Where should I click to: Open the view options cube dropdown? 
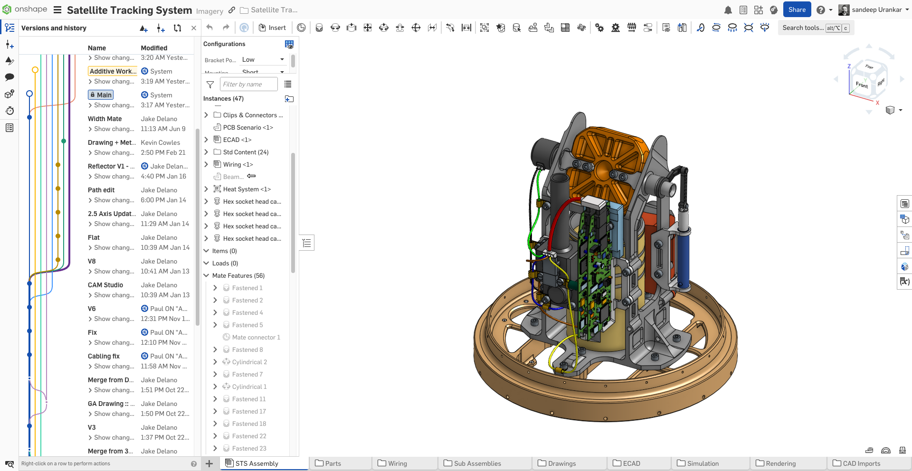(893, 110)
